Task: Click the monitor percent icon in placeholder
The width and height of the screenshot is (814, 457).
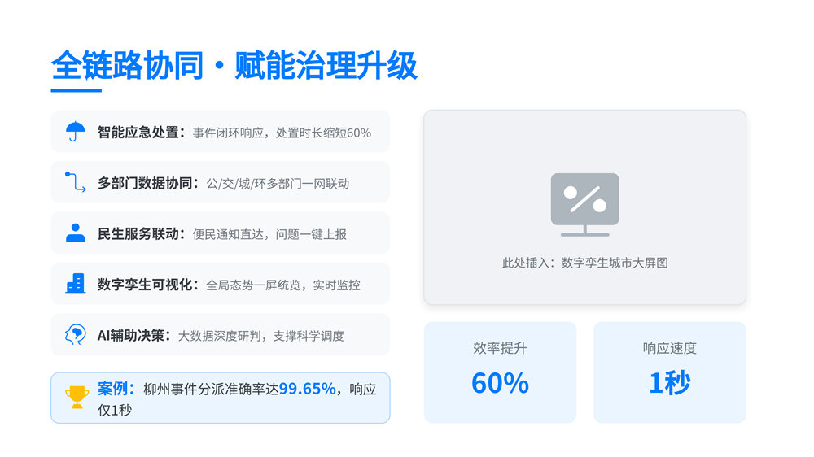Action: pos(584,204)
